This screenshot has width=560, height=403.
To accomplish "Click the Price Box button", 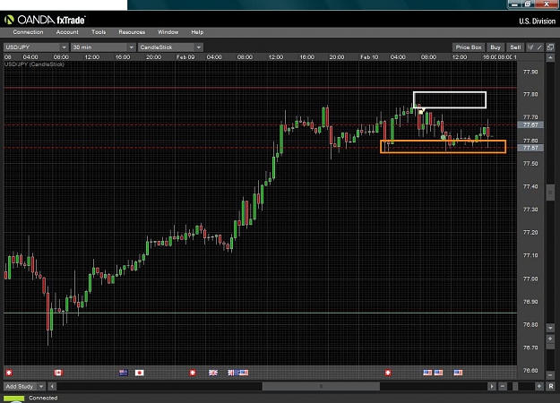I will click(x=469, y=47).
